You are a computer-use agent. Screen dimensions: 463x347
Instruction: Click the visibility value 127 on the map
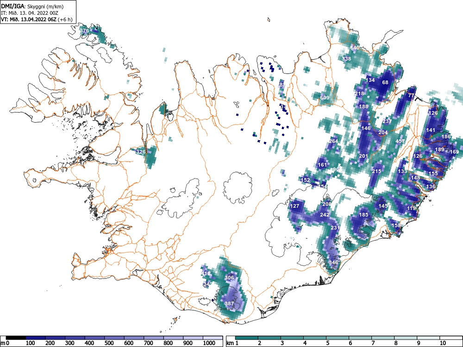coord(294,206)
